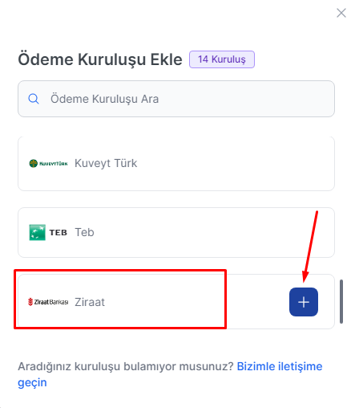Click the Aradığınız kuruluşu bulamıyor musunuz text
The height and width of the screenshot is (408, 355).
(126, 366)
